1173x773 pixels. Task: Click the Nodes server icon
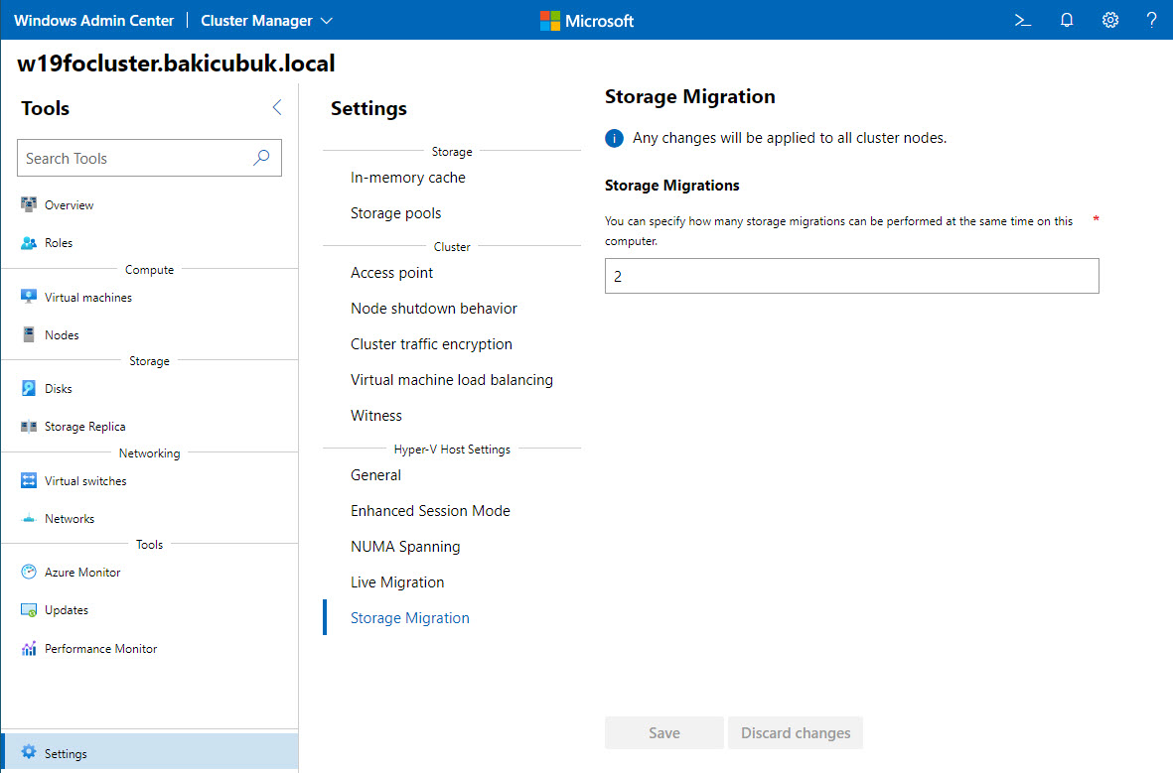pyautogui.click(x=29, y=334)
